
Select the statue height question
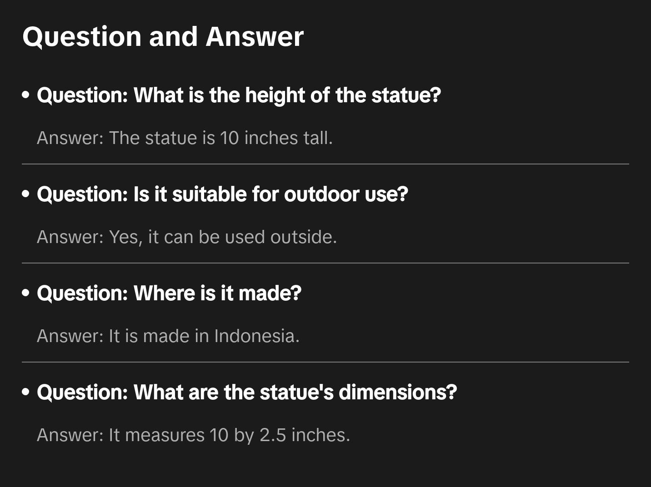[239, 95]
